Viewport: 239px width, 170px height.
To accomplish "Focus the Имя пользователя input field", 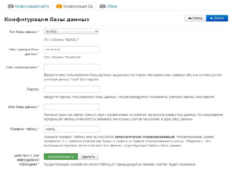I will [71, 67].
